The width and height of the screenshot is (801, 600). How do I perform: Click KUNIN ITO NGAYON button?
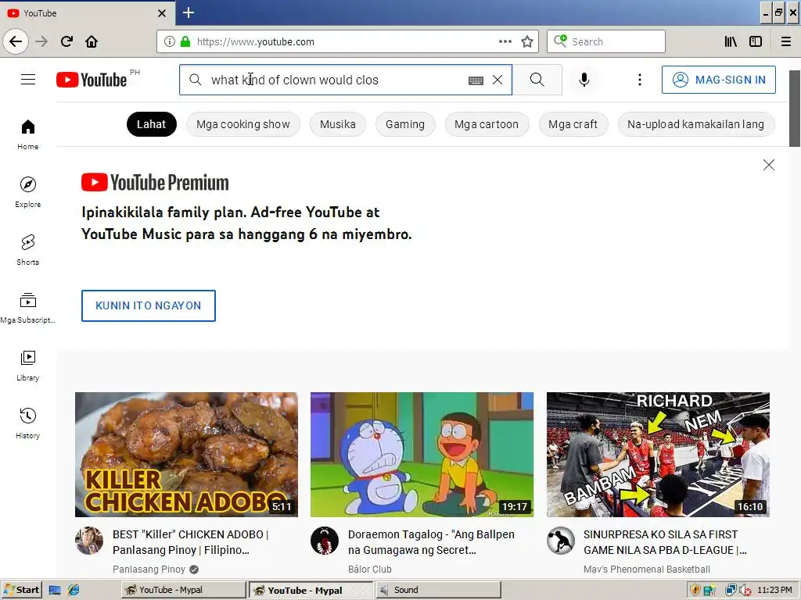(148, 305)
